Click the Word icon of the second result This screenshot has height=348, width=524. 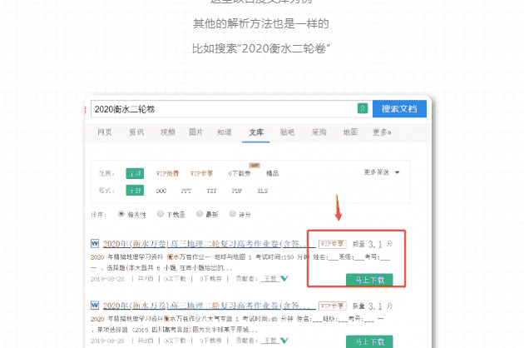[95, 306]
